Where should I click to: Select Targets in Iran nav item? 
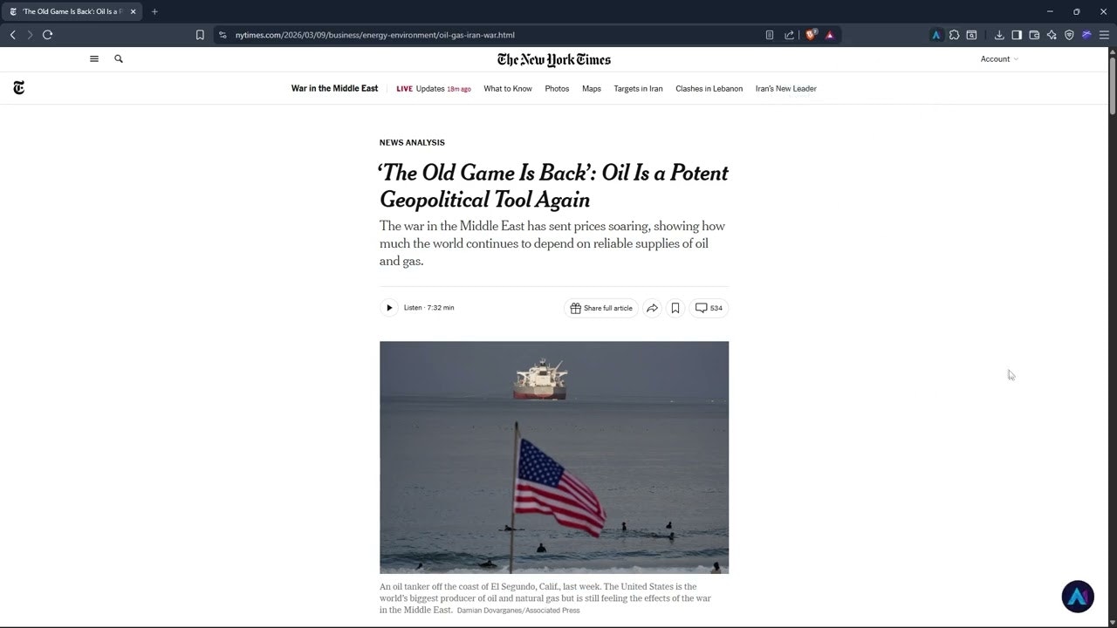click(x=638, y=89)
